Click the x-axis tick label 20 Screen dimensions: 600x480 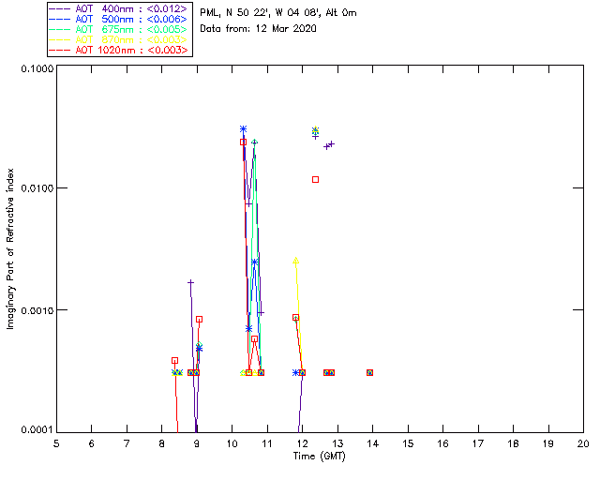(583, 443)
